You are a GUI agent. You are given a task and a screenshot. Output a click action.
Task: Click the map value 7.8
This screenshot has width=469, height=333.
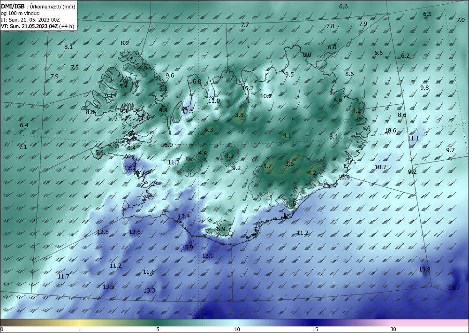click(330, 26)
